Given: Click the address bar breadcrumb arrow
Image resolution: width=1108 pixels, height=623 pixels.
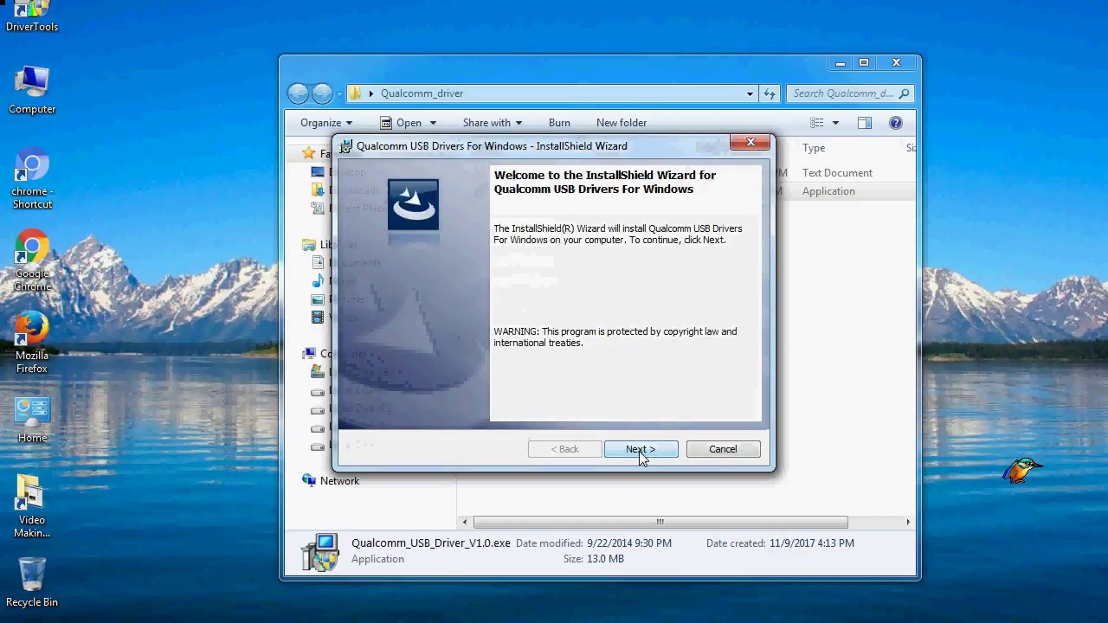Looking at the screenshot, I should (370, 93).
